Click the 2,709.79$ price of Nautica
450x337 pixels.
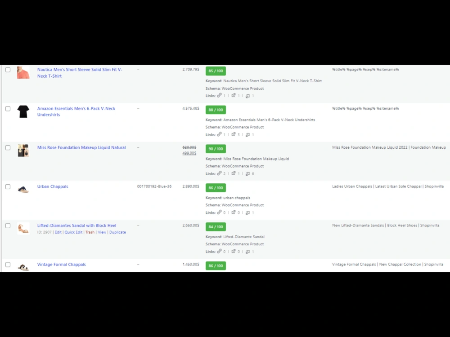point(190,69)
